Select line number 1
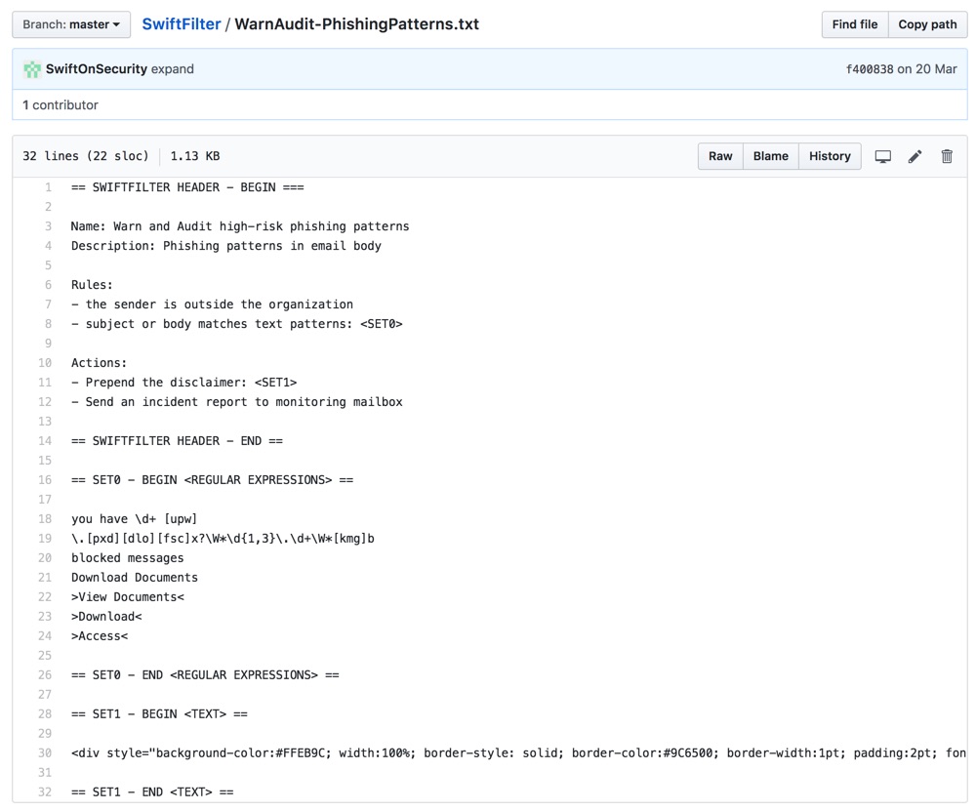 47,186
